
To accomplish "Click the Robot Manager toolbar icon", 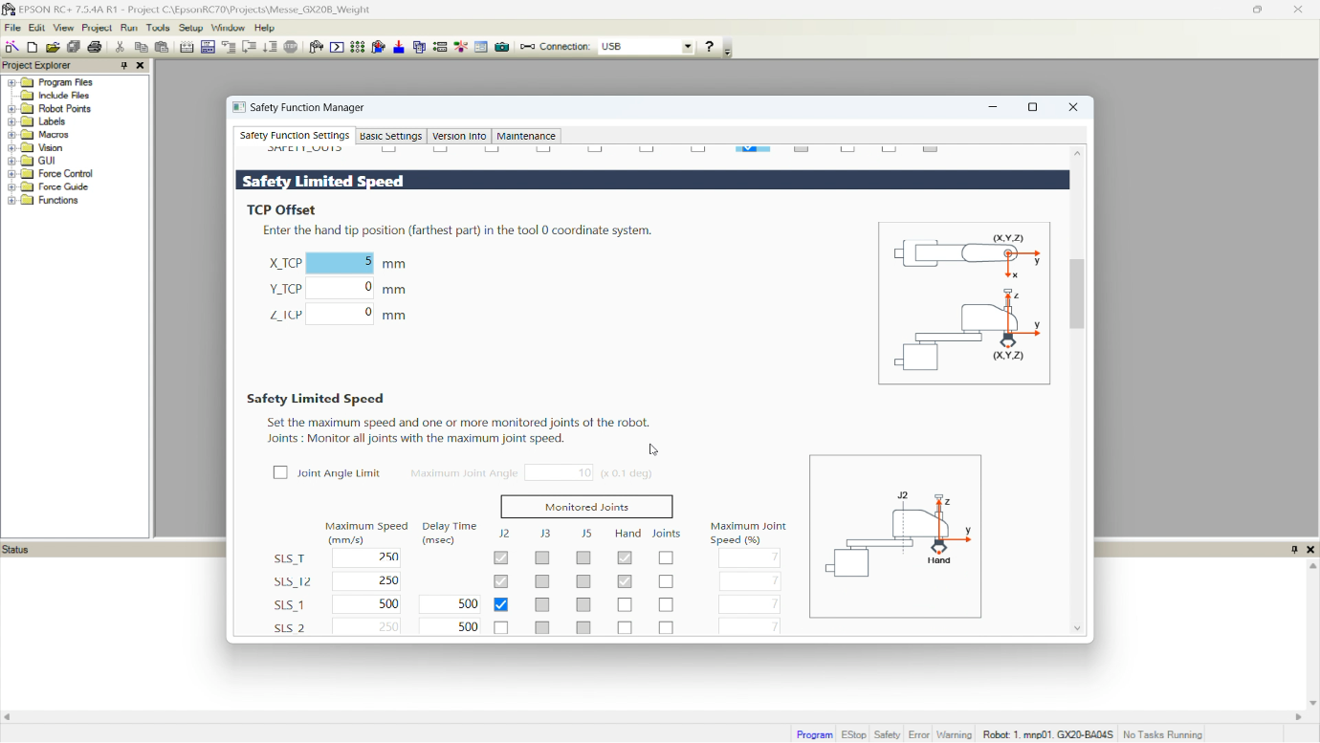I will (317, 47).
